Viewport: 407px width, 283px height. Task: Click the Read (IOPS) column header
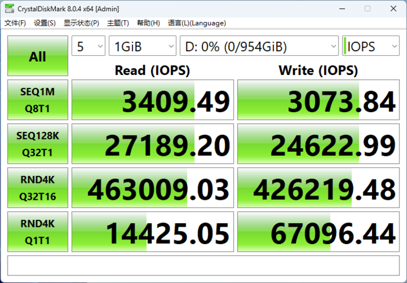152,70
